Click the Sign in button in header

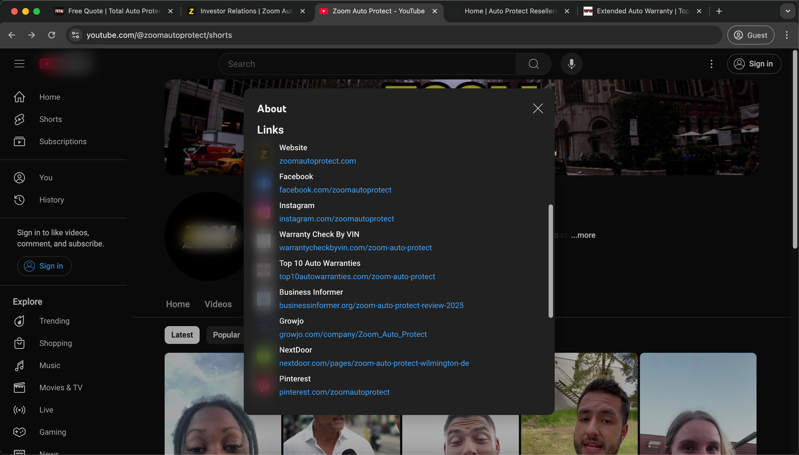click(754, 64)
